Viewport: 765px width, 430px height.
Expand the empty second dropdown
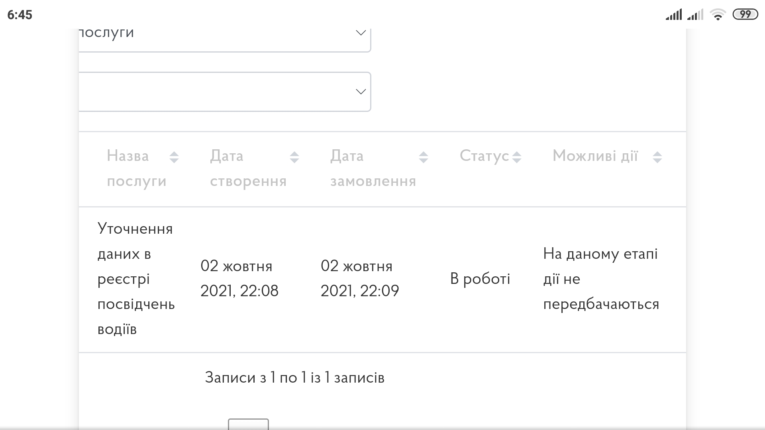(x=223, y=92)
